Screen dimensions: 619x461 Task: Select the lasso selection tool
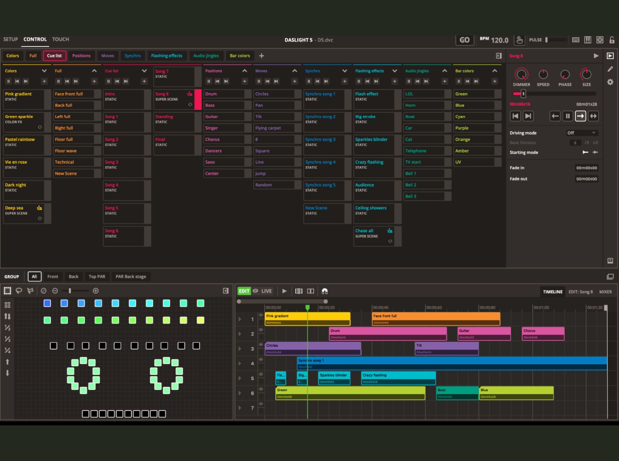pos(19,290)
